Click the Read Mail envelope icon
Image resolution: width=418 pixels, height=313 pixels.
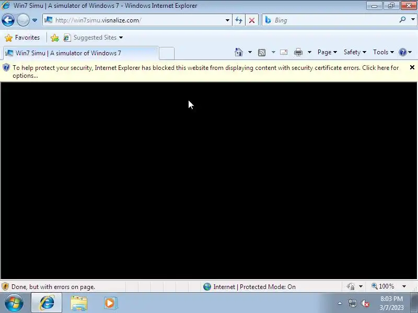point(284,52)
